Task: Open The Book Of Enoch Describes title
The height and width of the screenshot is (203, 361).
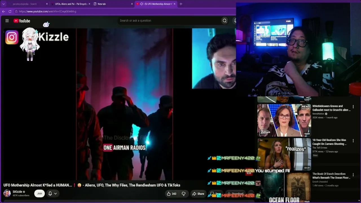Action: [x=331, y=176]
